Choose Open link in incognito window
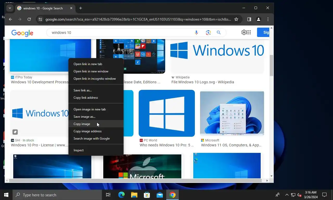The image size is (333, 200). pyautogui.click(x=96, y=79)
